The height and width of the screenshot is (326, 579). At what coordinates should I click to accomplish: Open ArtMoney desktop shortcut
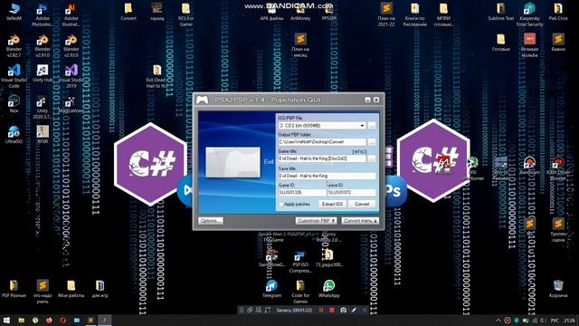(300, 12)
